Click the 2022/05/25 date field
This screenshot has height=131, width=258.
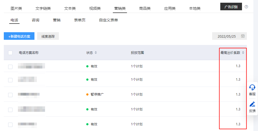tap(227, 36)
